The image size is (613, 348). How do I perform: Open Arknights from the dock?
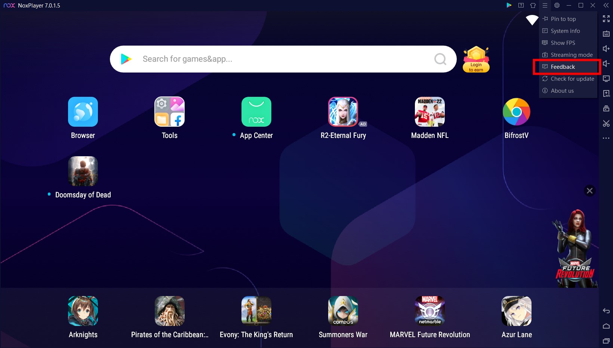point(83,311)
